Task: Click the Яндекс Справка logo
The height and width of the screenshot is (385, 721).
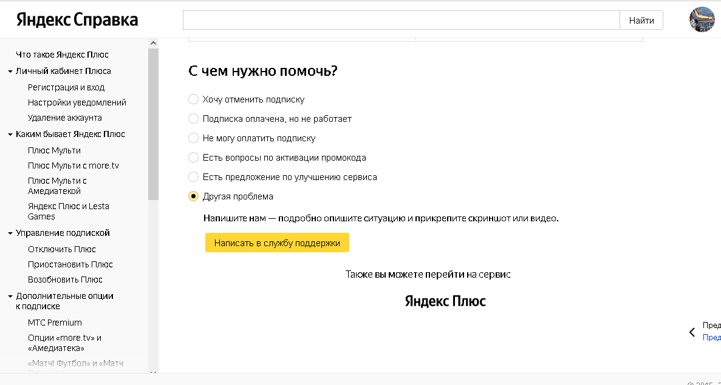Action: click(77, 19)
